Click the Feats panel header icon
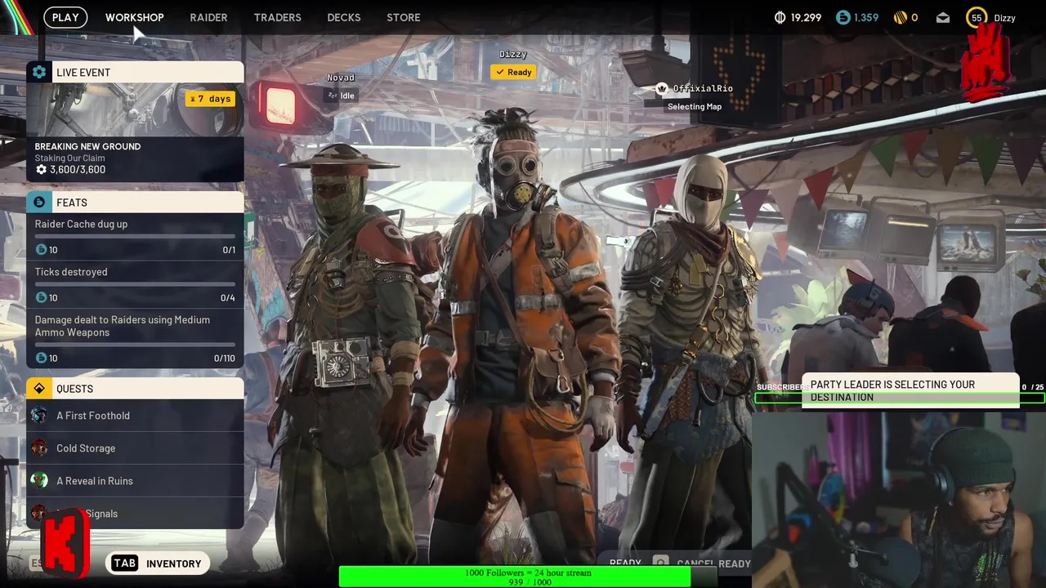 [x=38, y=202]
